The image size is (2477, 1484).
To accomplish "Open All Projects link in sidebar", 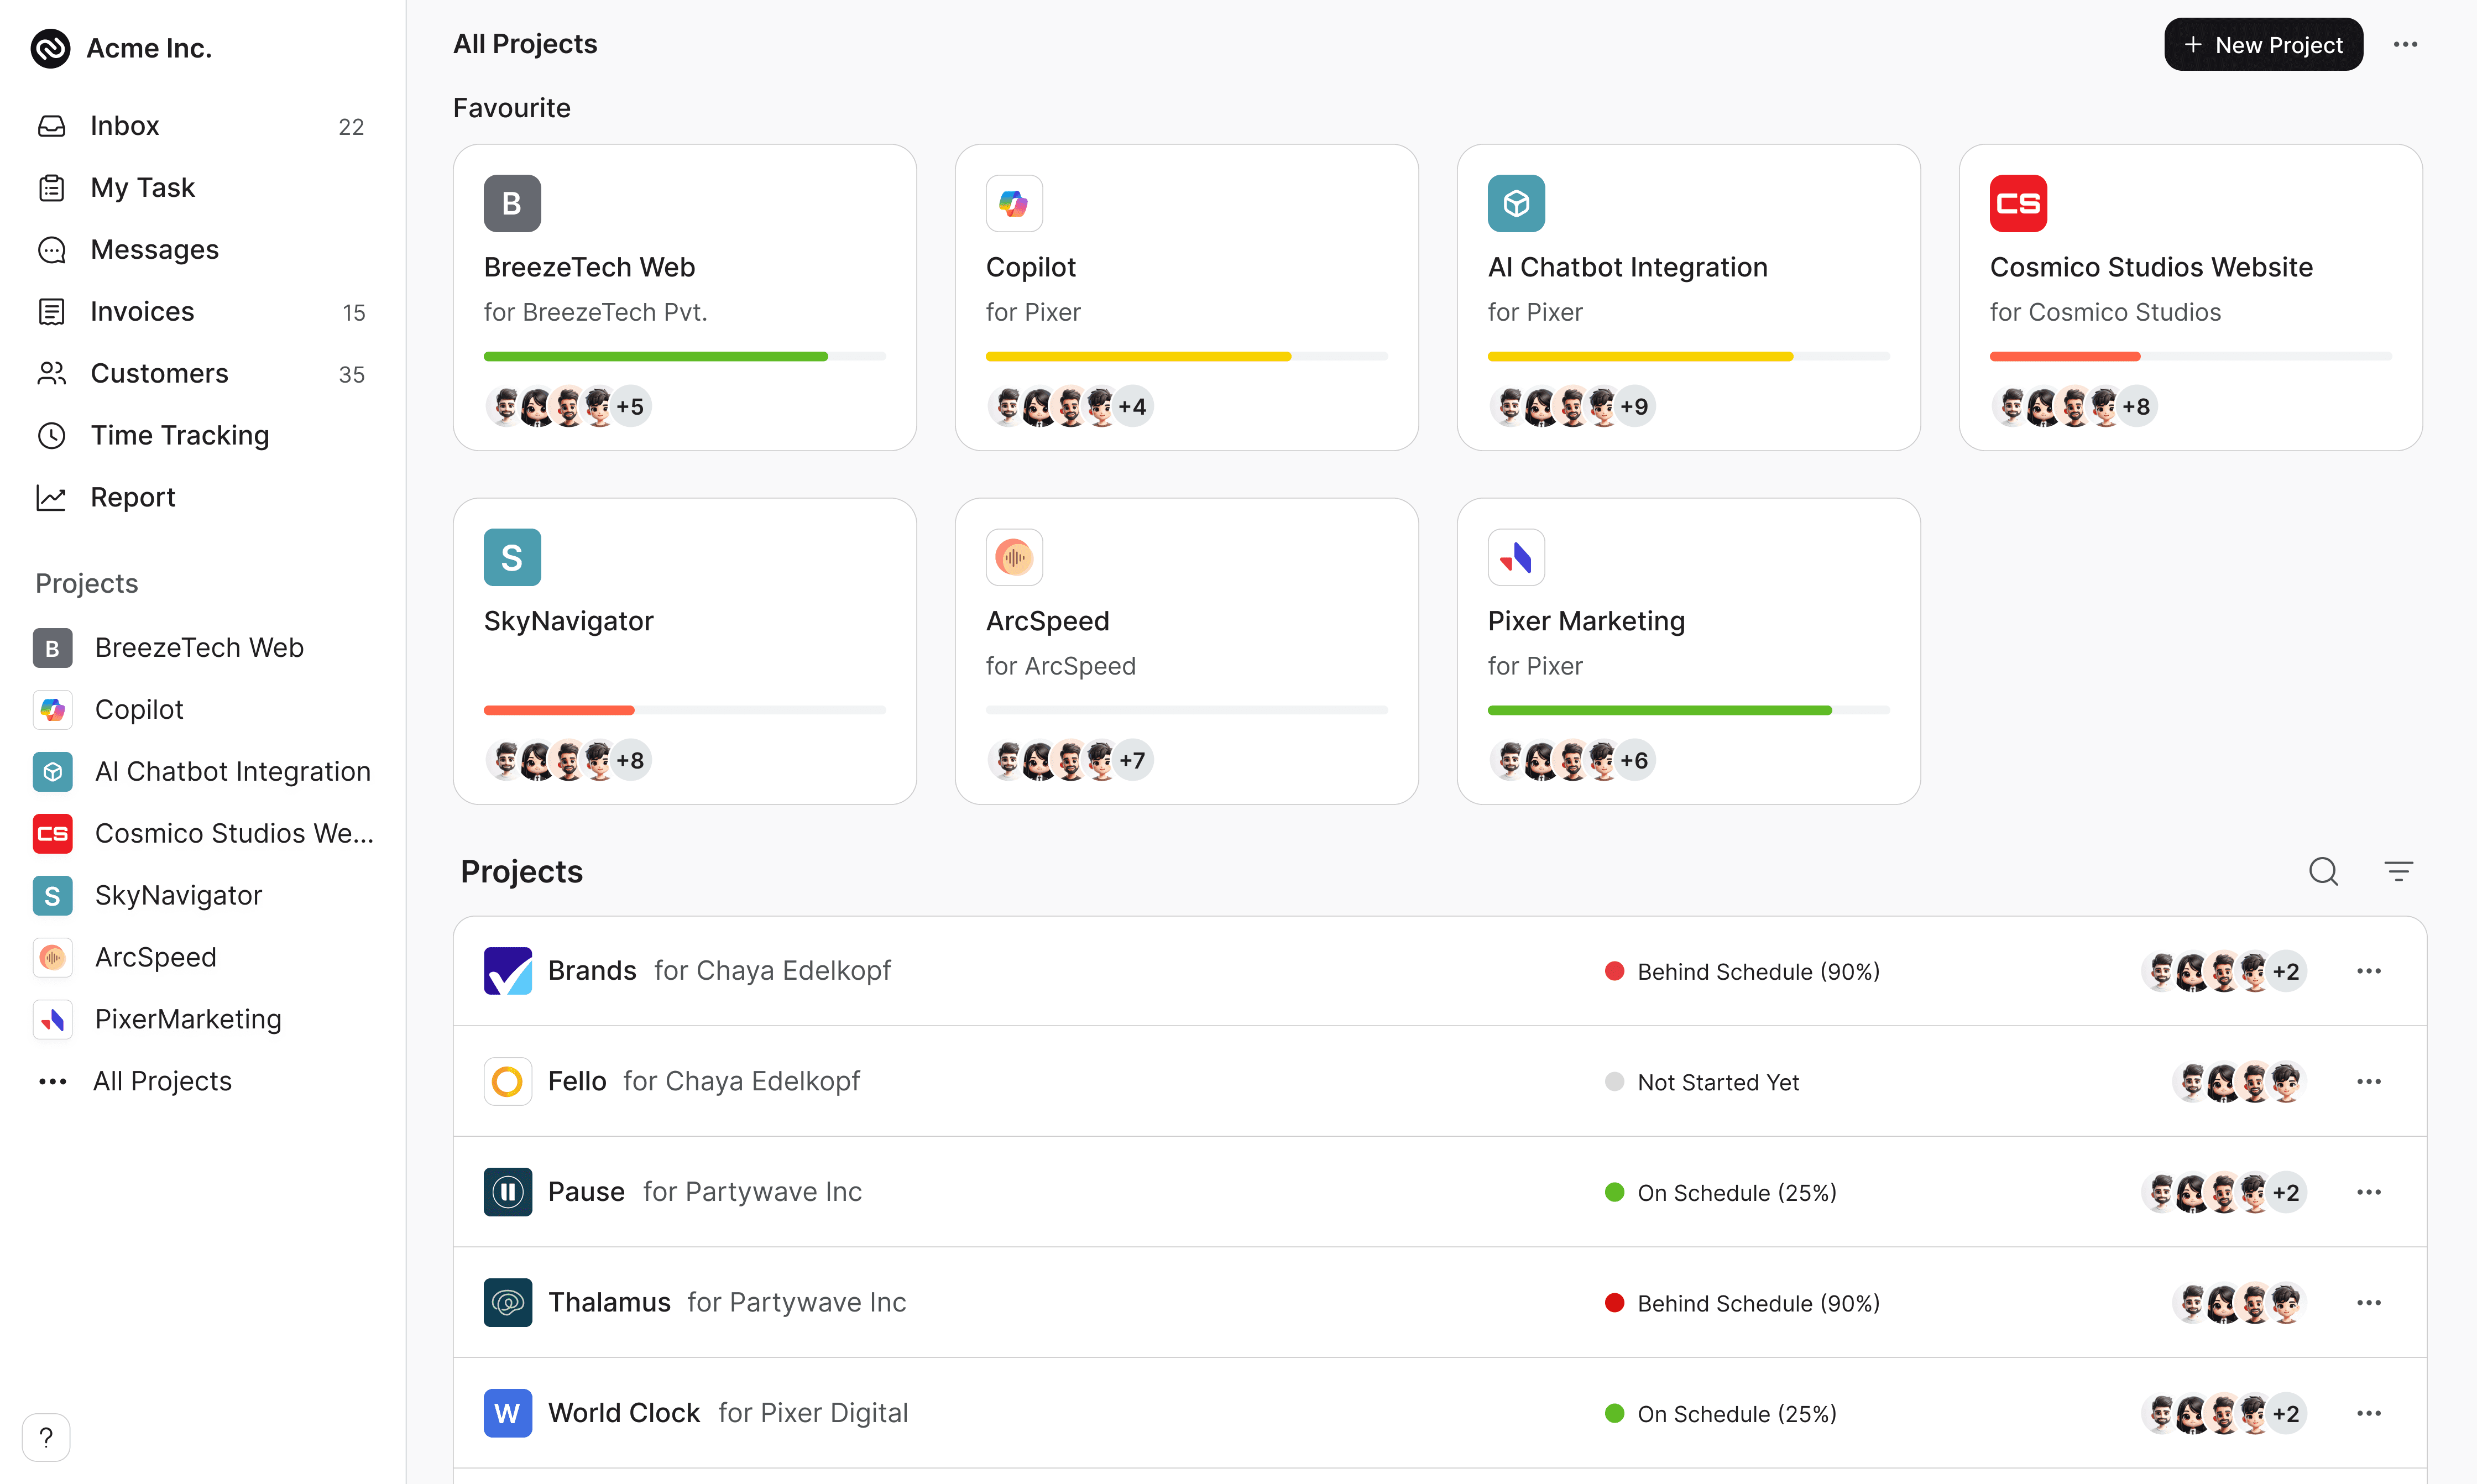I will coord(162,1082).
